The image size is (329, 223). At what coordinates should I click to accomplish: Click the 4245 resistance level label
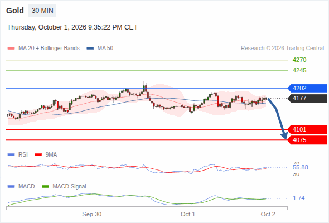tap(299, 70)
